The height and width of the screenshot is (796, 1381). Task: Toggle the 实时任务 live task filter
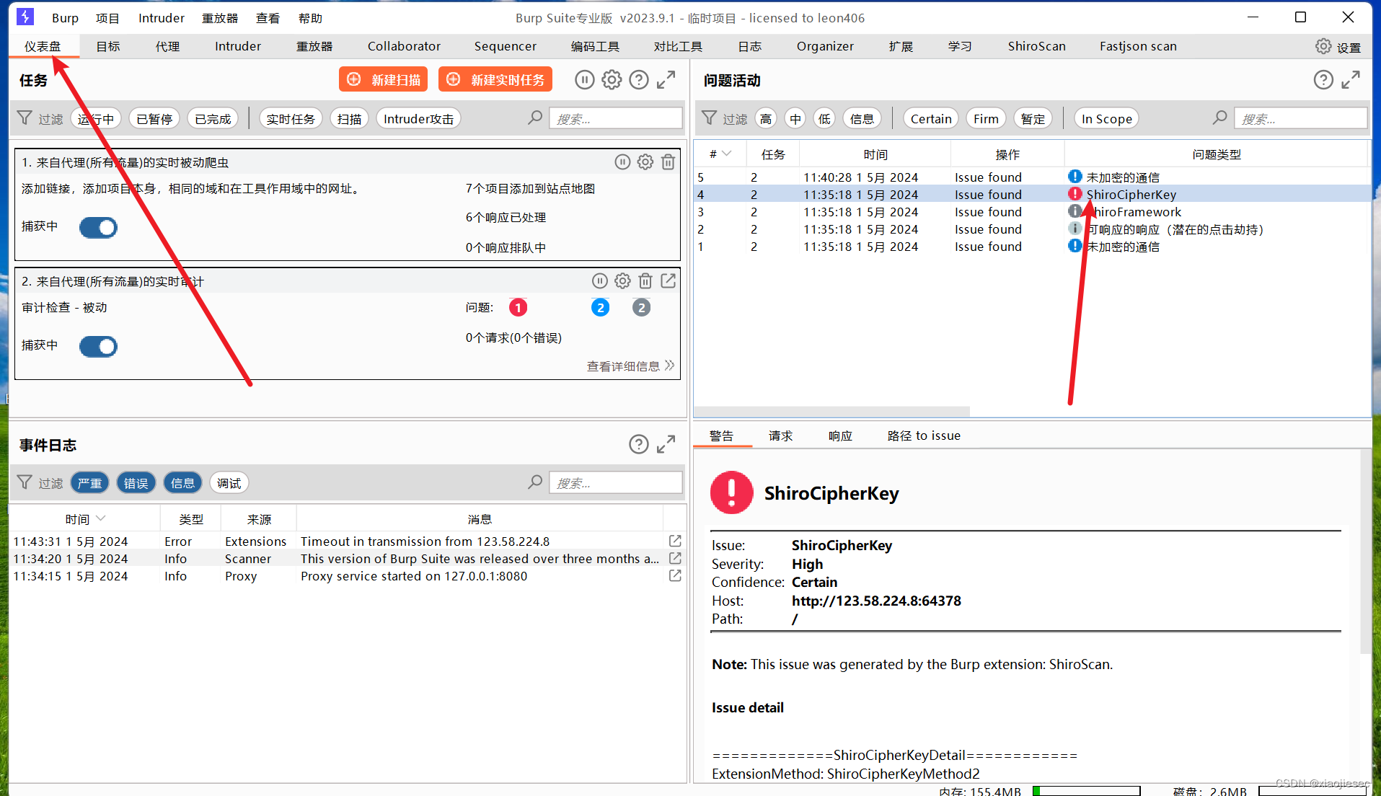pyautogui.click(x=291, y=119)
